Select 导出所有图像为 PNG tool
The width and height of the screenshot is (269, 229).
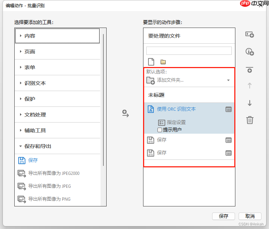49,199
